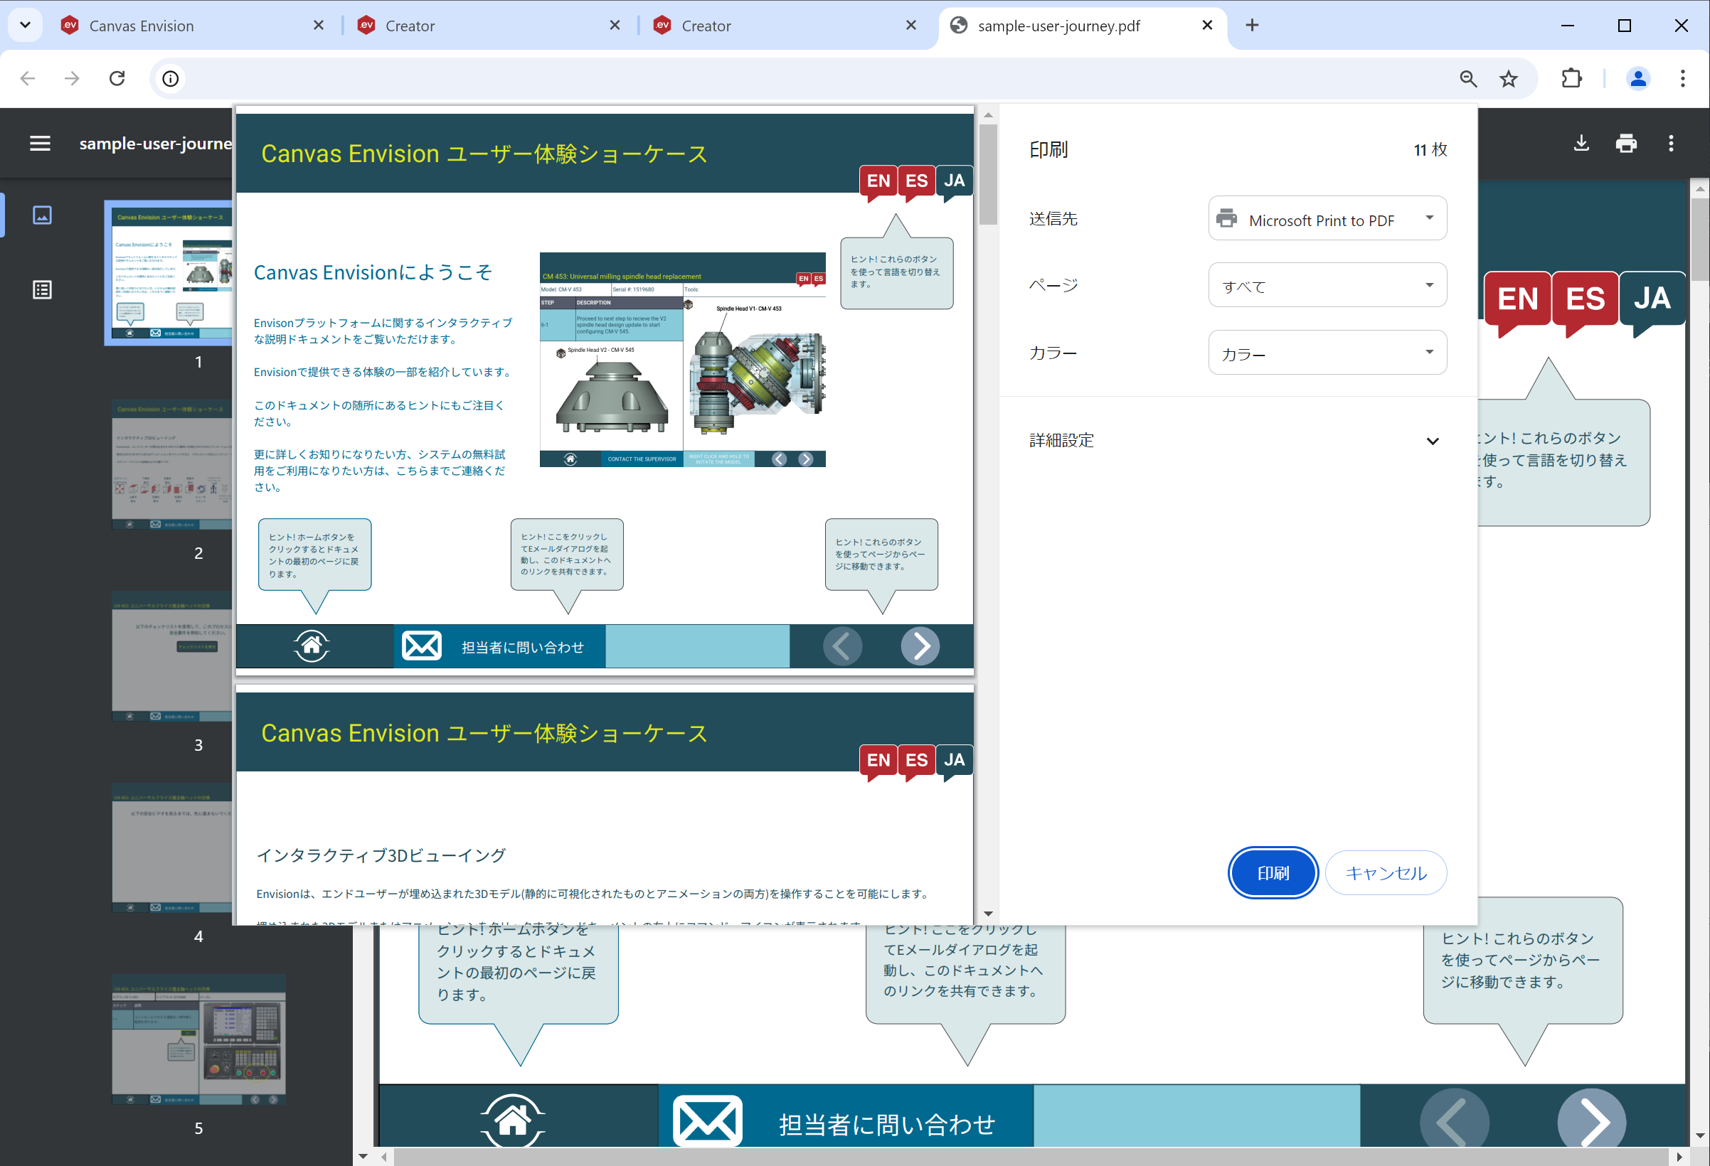Click the キャンセル cancel button
Viewport: 1710px width, 1166px height.
pos(1386,872)
